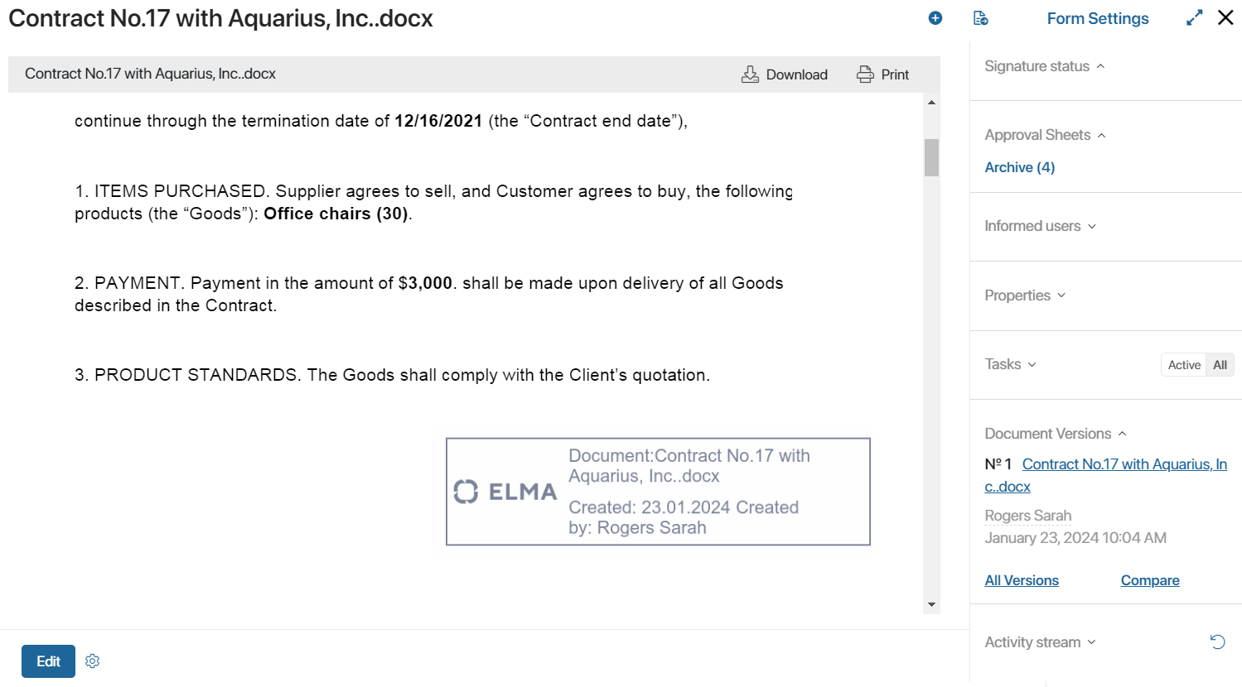
Task: Click the '3. PRODUCT STANDARDS' paragraph
Action: (x=392, y=375)
